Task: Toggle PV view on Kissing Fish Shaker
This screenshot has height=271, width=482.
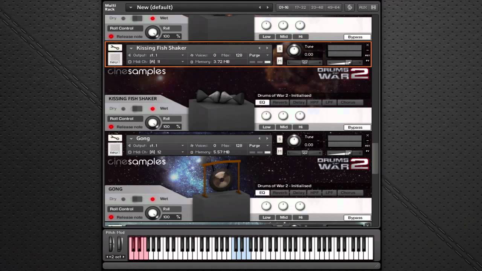Action: pyautogui.click(x=368, y=61)
